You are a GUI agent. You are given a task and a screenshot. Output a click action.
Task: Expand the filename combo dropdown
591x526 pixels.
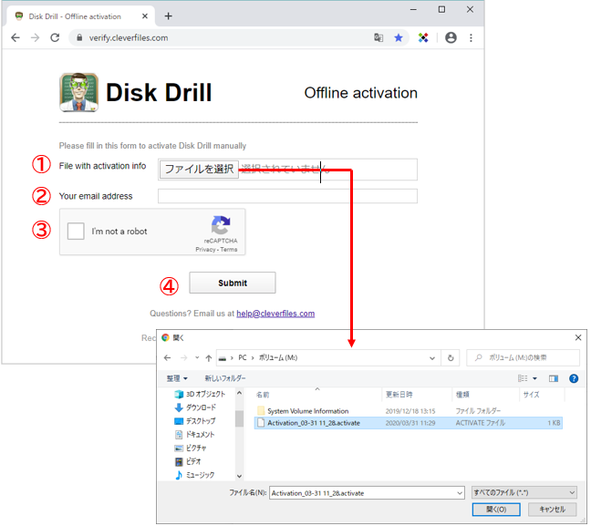[x=460, y=493]
